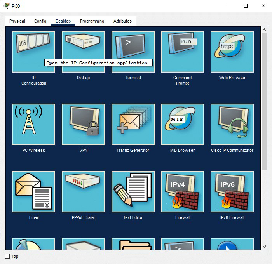Click the 'Email' label text
The height and width of the screenshot is (264, 272).
click(34, 217)
